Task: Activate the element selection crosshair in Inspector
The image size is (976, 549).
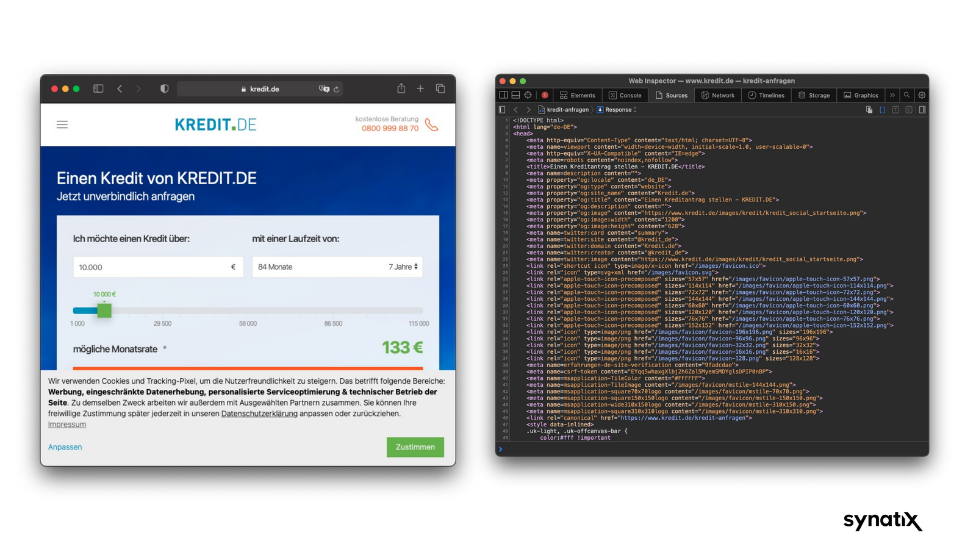Action: [528, 95]
